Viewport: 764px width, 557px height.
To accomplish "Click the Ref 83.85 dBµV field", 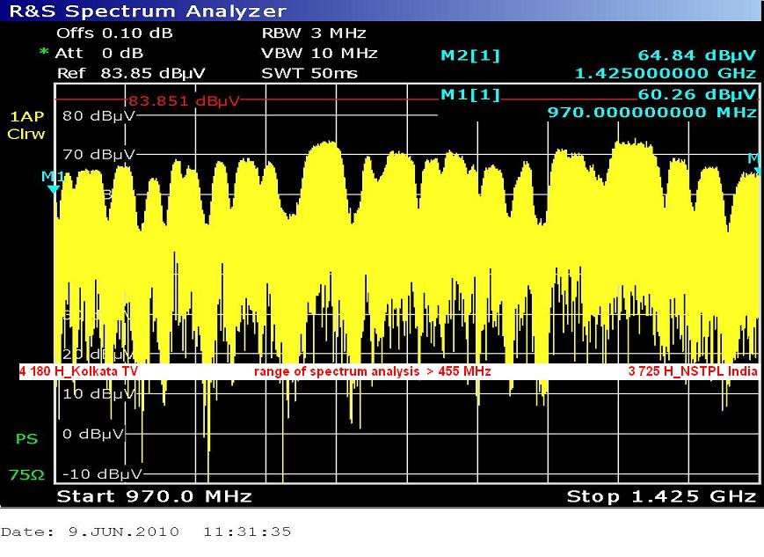I will [130, 73].
